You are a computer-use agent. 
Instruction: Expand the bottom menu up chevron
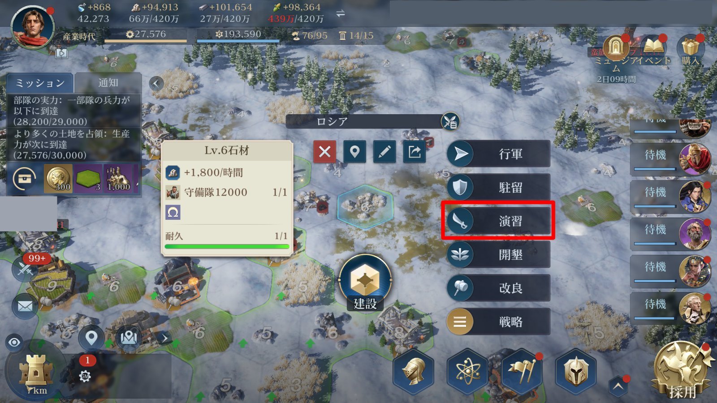pos(618,386)
